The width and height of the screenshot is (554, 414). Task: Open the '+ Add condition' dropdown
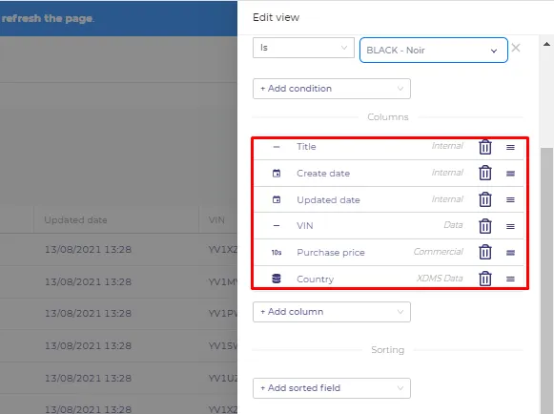(332, 89)
